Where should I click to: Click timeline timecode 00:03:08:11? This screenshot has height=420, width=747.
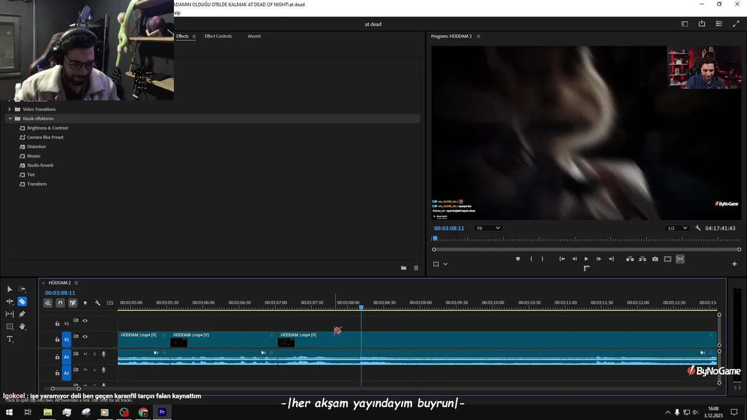(60, 293)
